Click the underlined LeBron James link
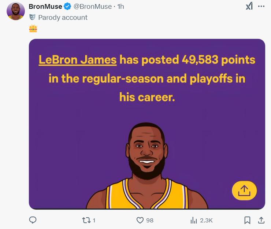Screen dimensions: 271x229 coord(78,60)
